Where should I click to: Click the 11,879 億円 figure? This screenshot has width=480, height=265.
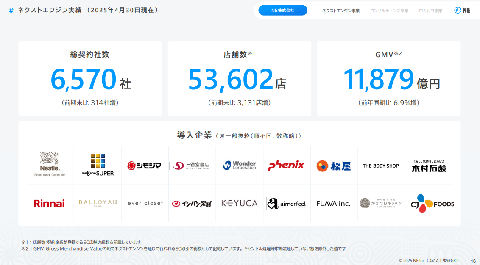coord(391,80)
